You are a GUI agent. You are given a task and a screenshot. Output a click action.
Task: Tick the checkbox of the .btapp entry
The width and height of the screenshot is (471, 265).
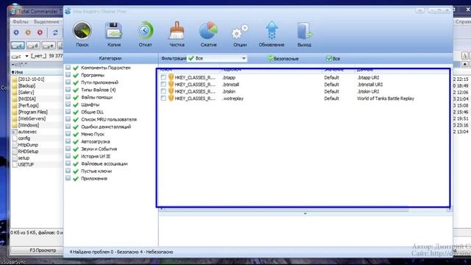tap(163, 77)
